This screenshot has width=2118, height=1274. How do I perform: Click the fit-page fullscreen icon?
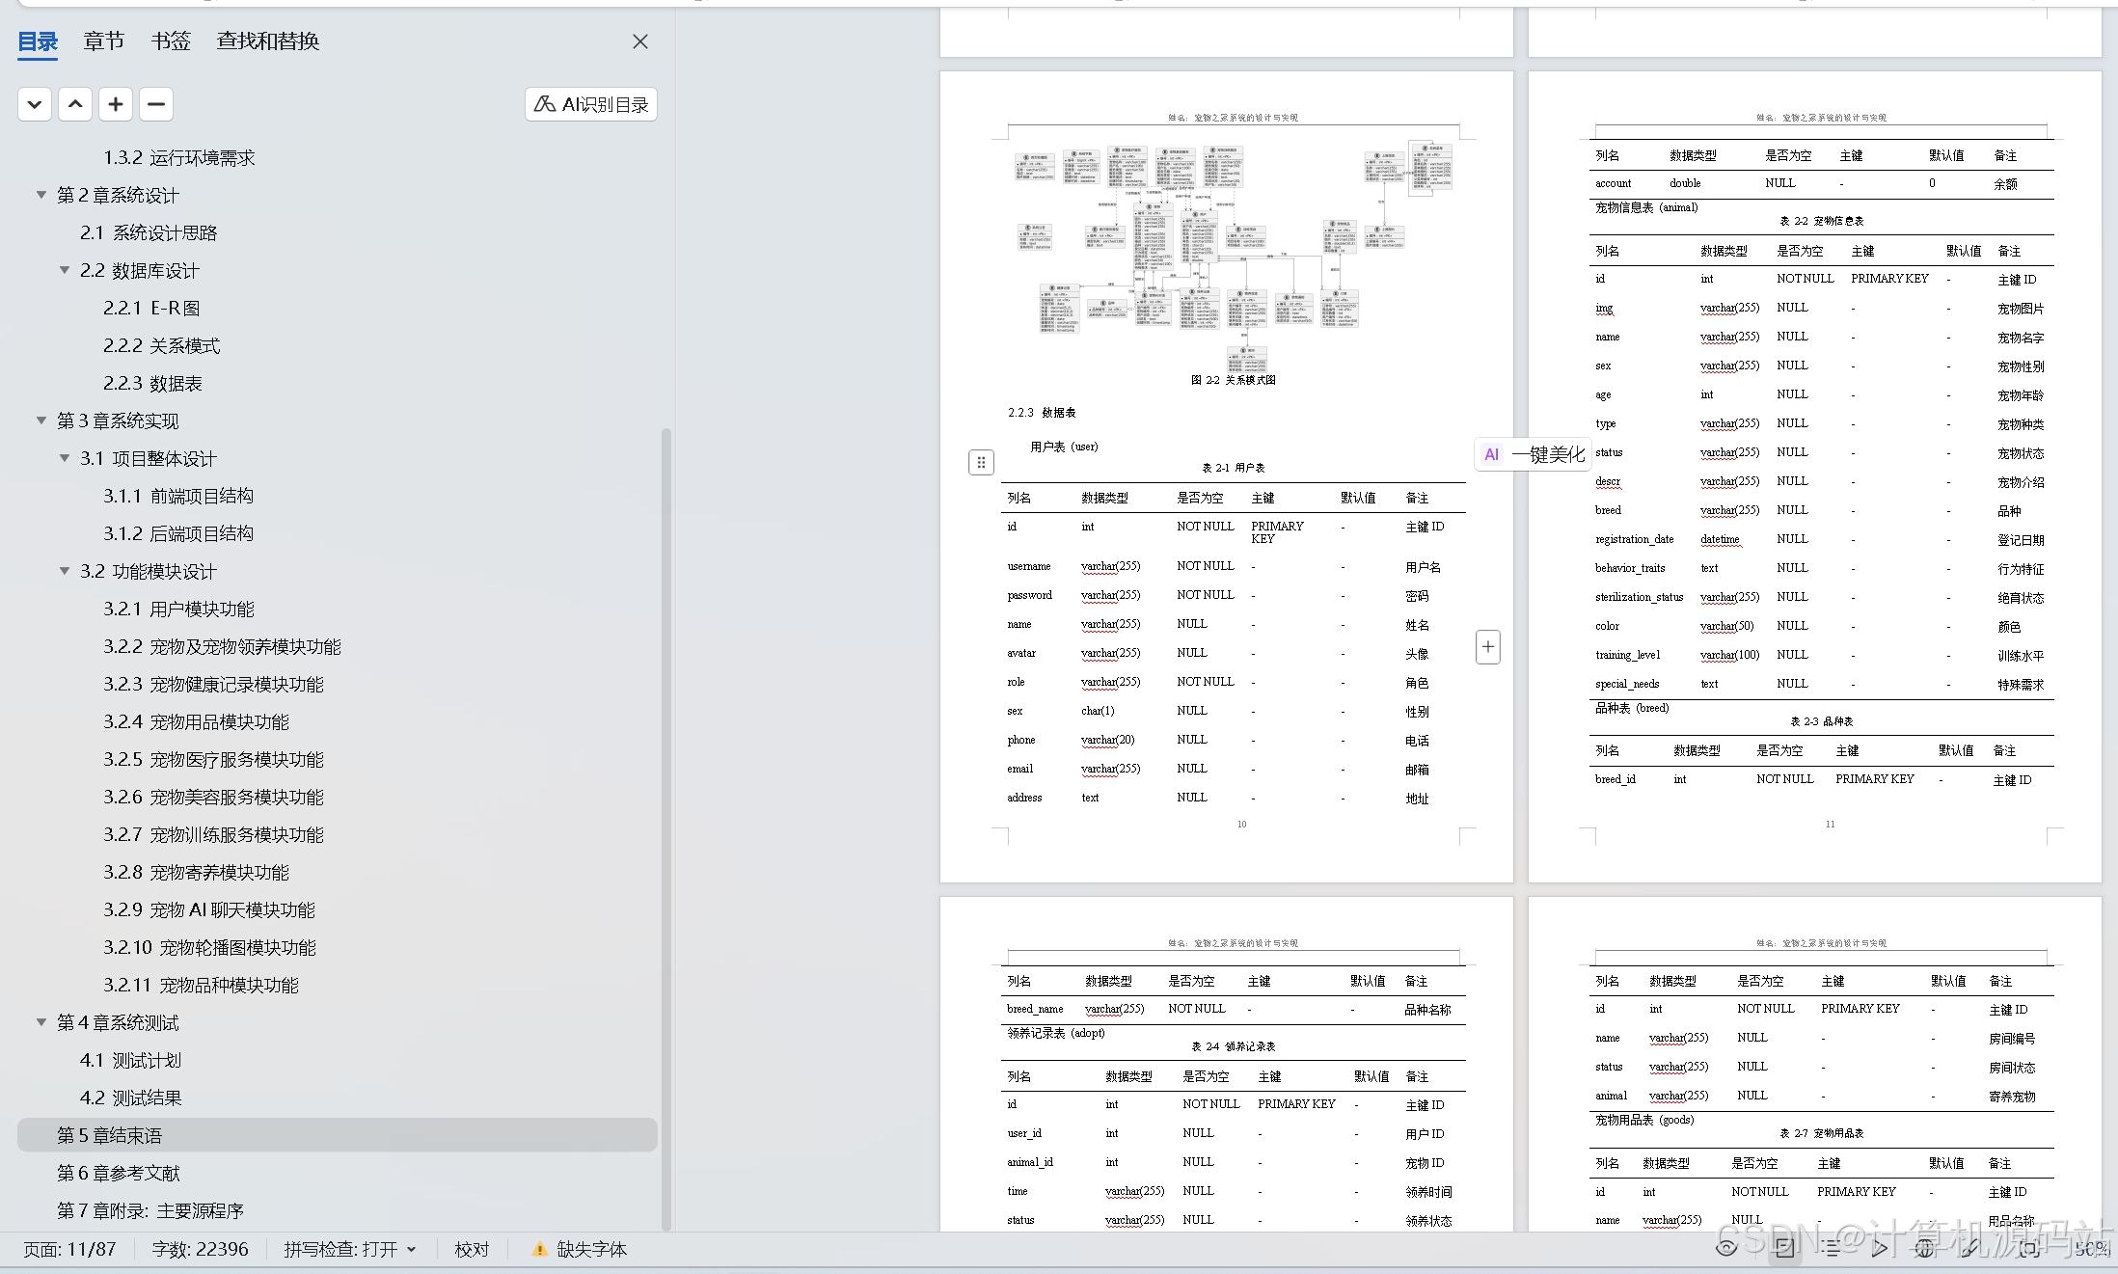[2028, 1248]
